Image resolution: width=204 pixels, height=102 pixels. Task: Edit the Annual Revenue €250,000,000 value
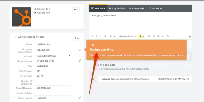(x=44, y=88)
